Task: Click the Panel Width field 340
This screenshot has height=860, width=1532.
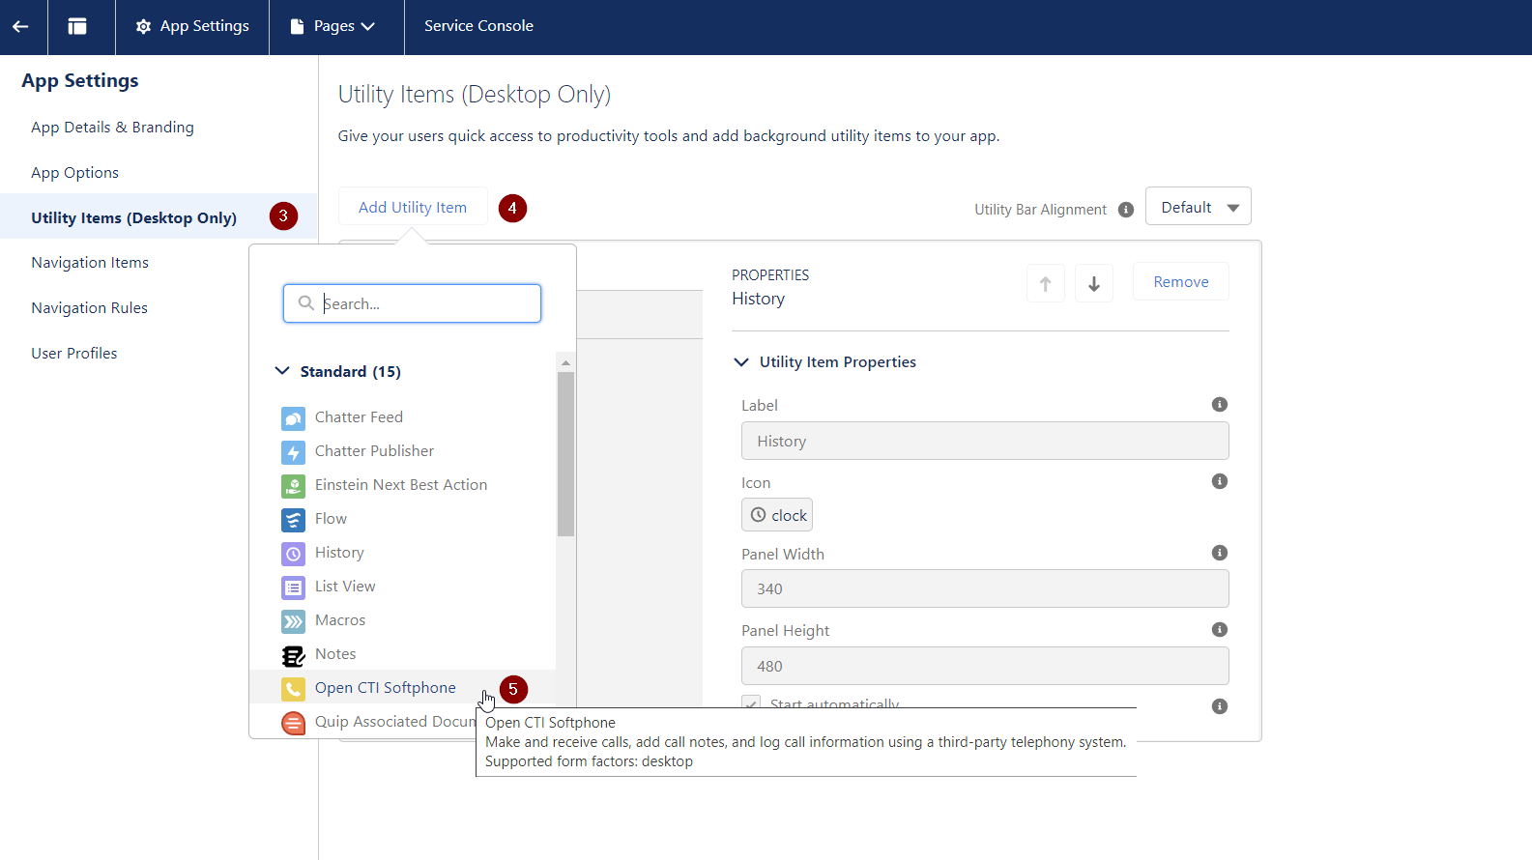Action: point(985,588)
